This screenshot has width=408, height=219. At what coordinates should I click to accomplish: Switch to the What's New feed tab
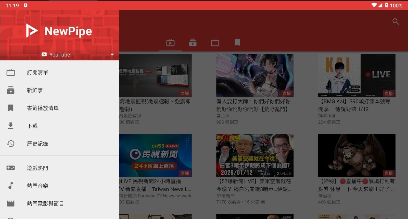pos(193,43)
